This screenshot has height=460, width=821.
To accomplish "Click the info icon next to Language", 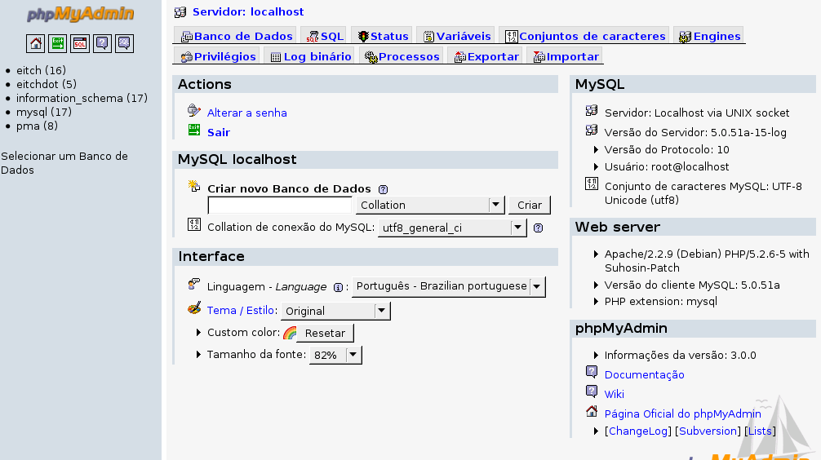I will 338,287.
